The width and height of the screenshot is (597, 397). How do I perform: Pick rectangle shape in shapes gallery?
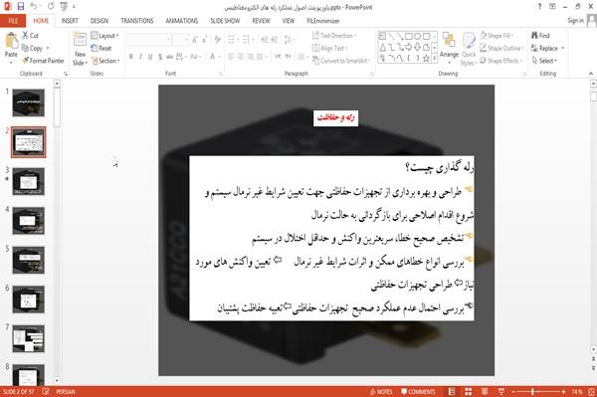(409, 37)
